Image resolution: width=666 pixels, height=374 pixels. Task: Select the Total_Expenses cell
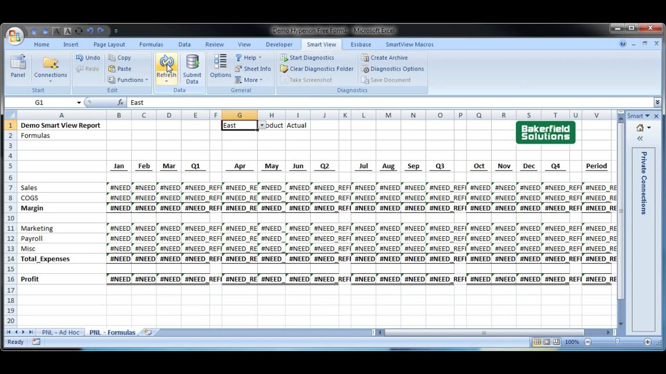click(x=61, y=259)
